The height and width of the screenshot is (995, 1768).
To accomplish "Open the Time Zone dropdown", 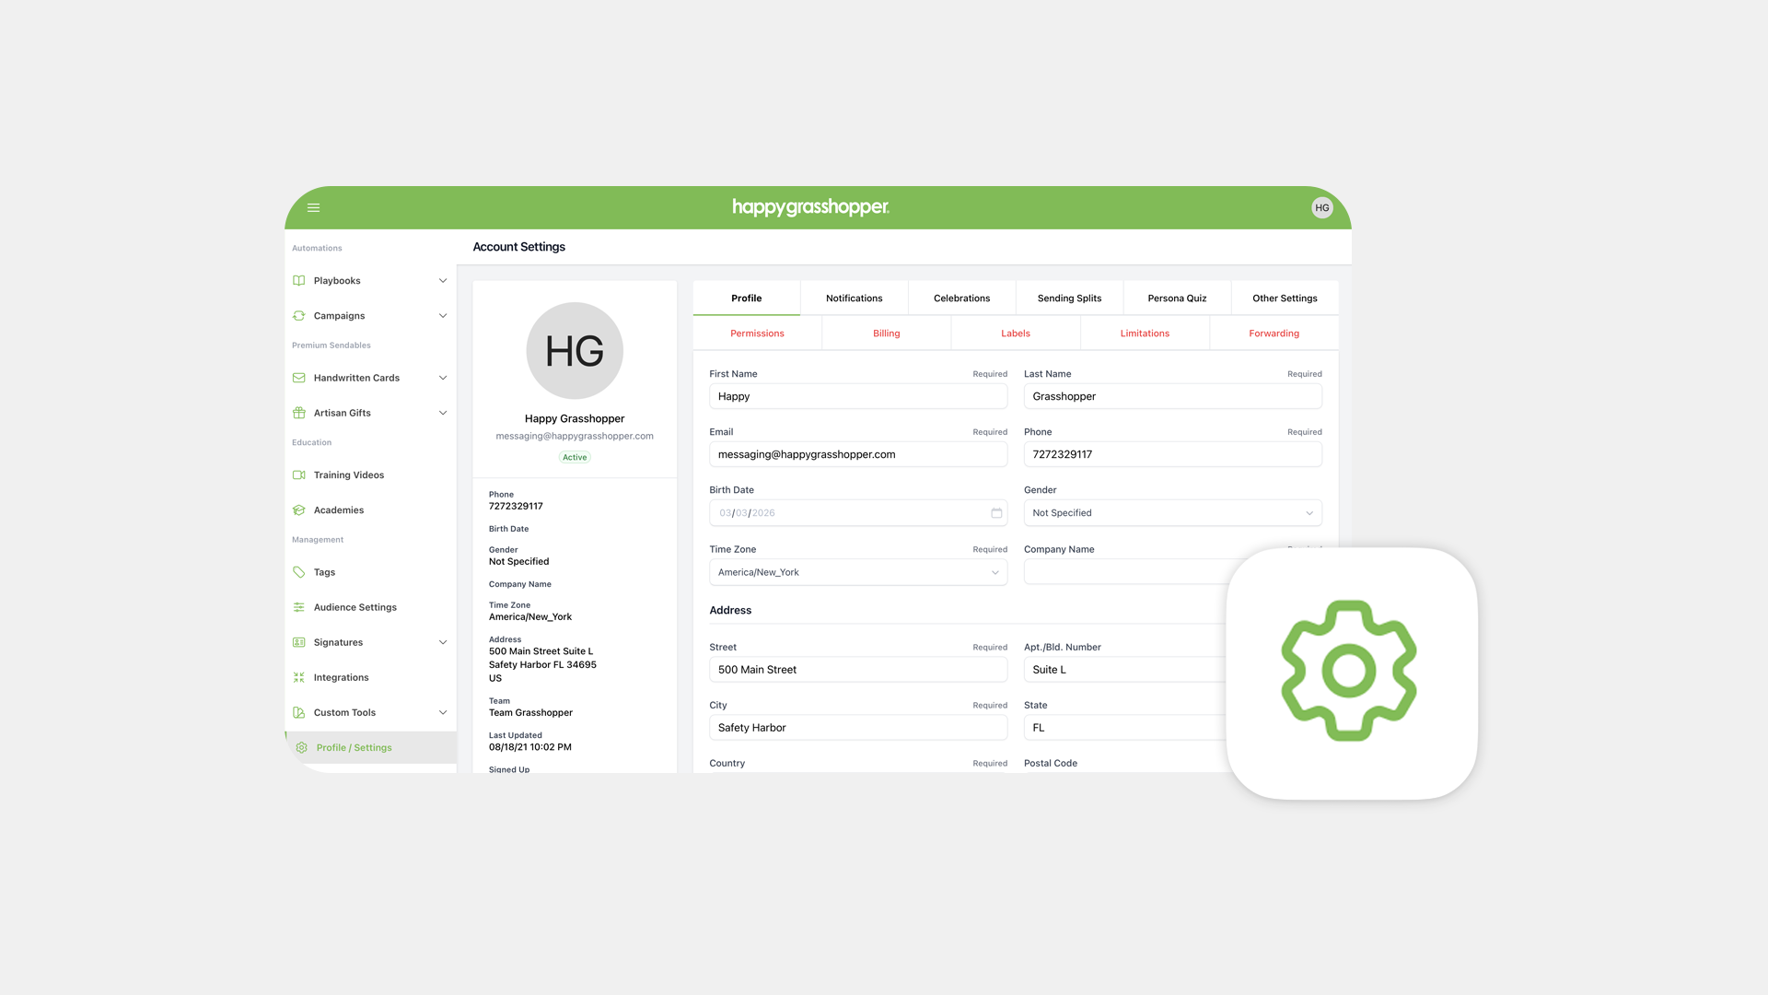I will pyautogui.click(x=857, y=572).
